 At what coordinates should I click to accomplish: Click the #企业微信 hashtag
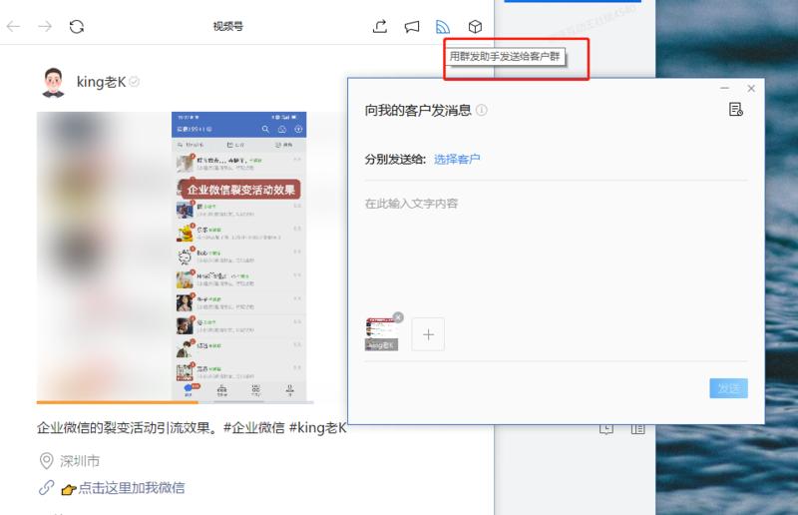pos(254,428)
